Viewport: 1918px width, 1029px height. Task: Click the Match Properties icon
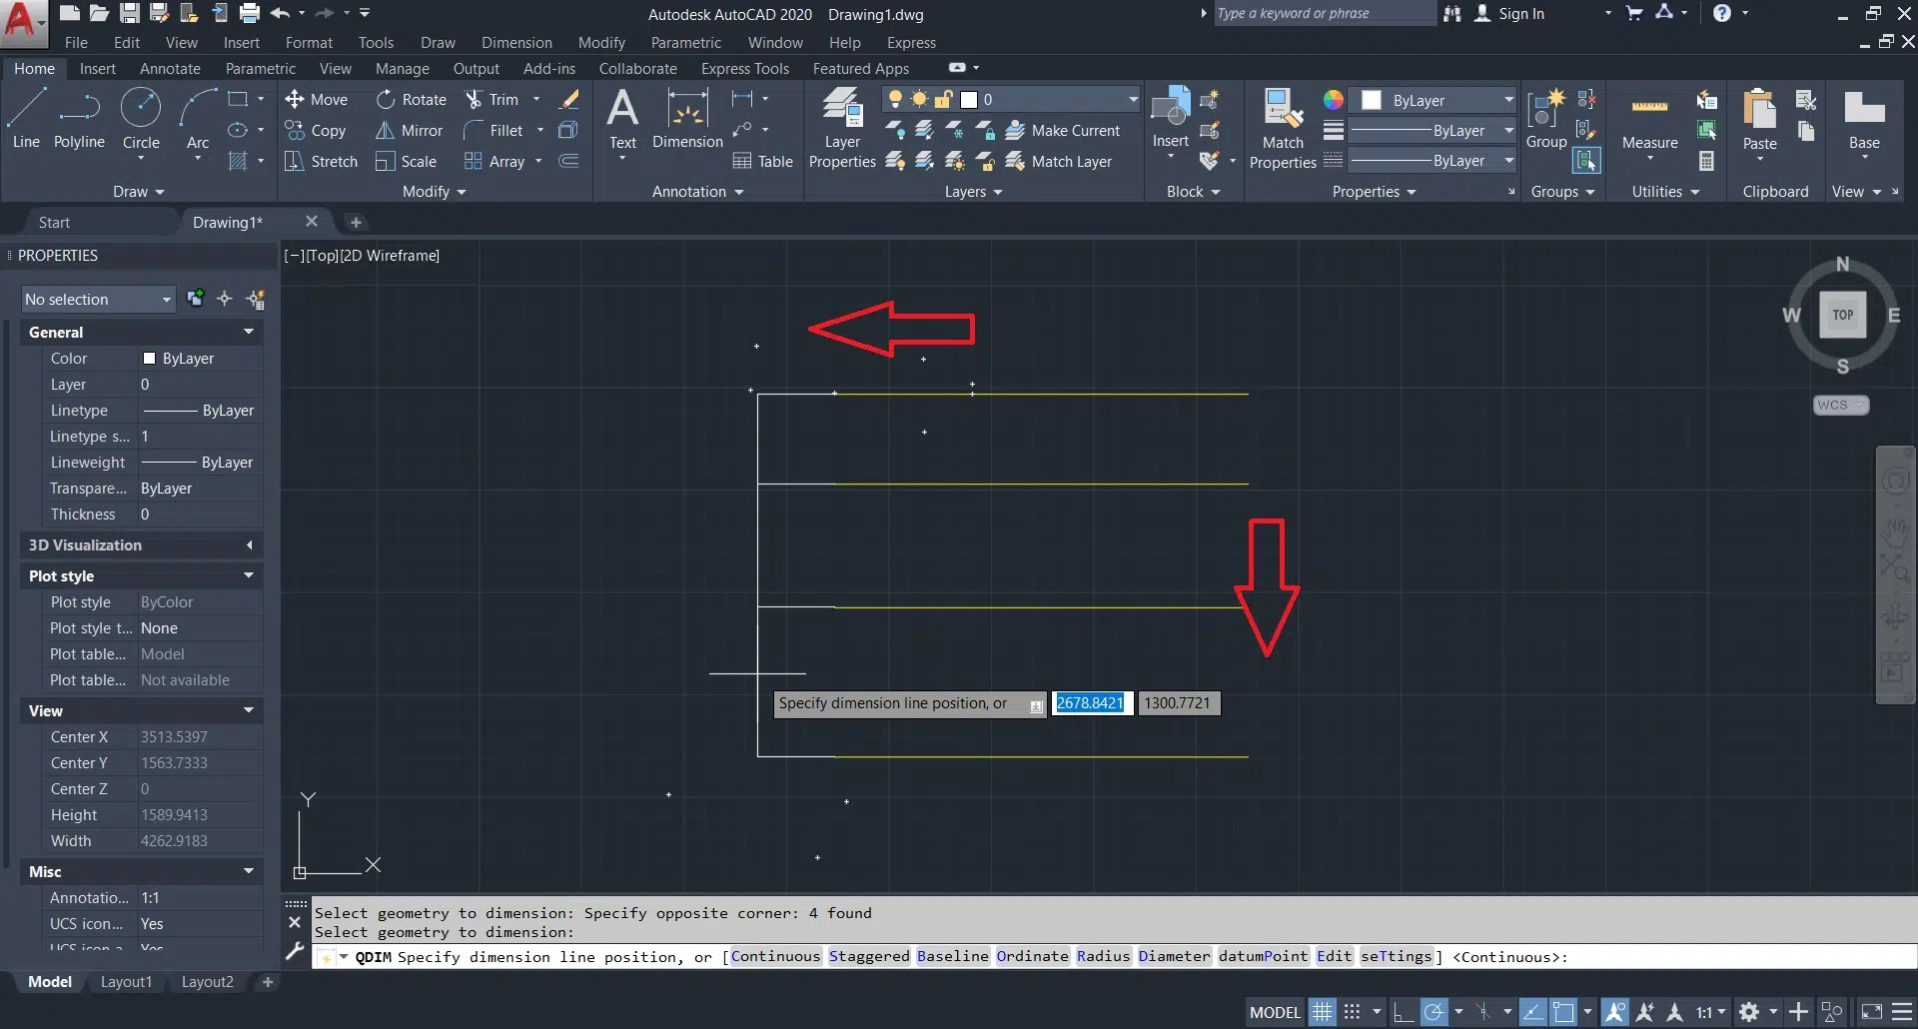pos(1282,128)
